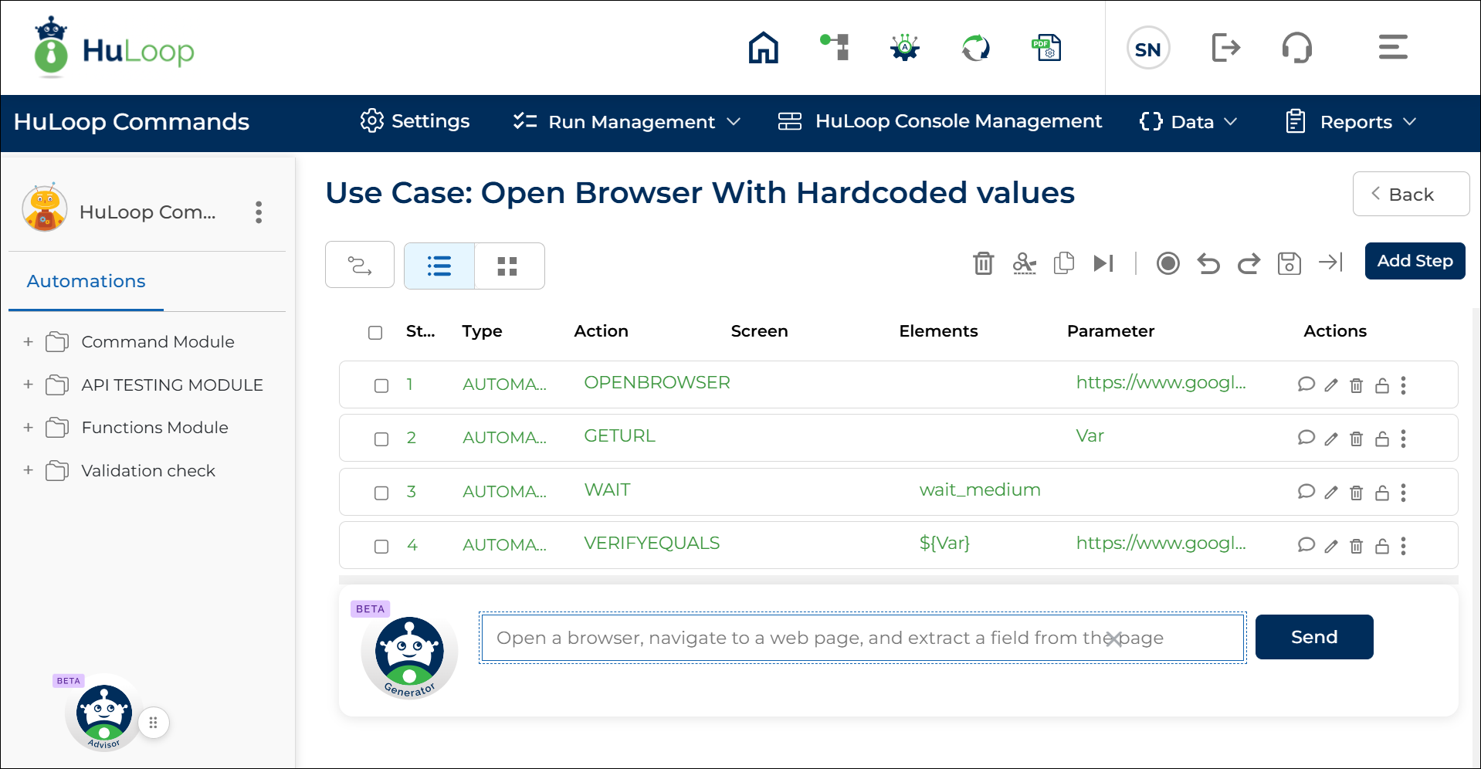Screen dimensions: 1481x769
Task: Select the checkbox for VERIFYEQUALS step
Action: (x=381, y=547)
